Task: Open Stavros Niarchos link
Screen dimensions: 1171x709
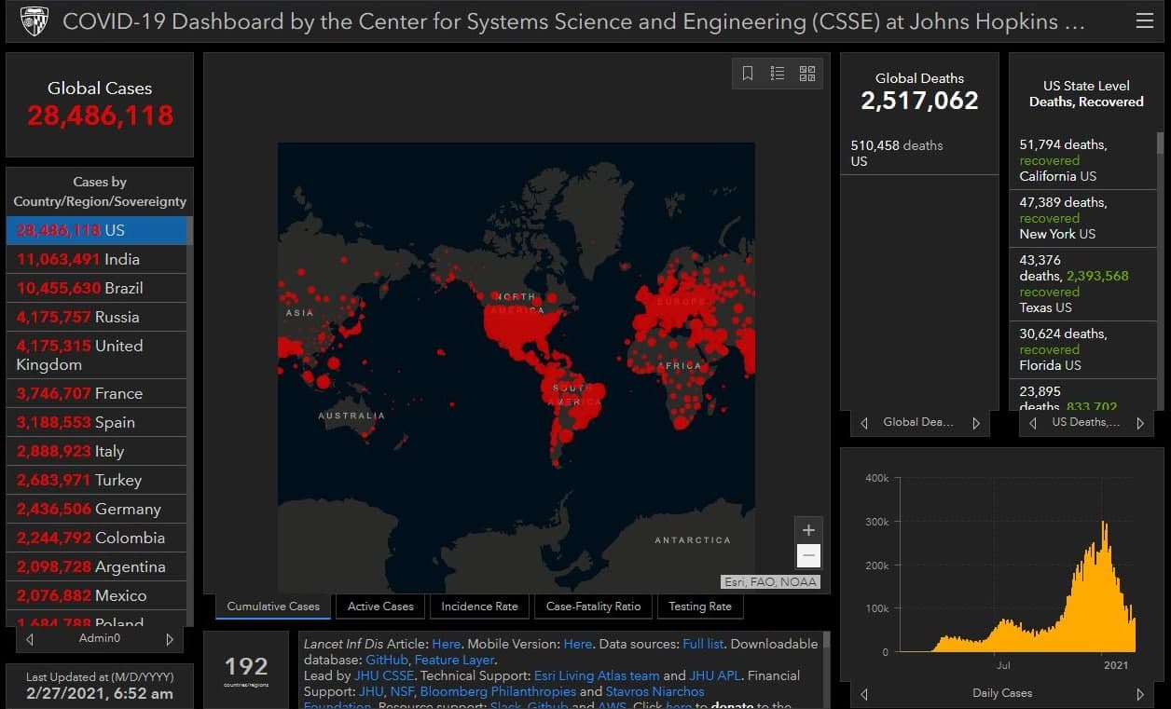Action: click(x=654, y=691)
